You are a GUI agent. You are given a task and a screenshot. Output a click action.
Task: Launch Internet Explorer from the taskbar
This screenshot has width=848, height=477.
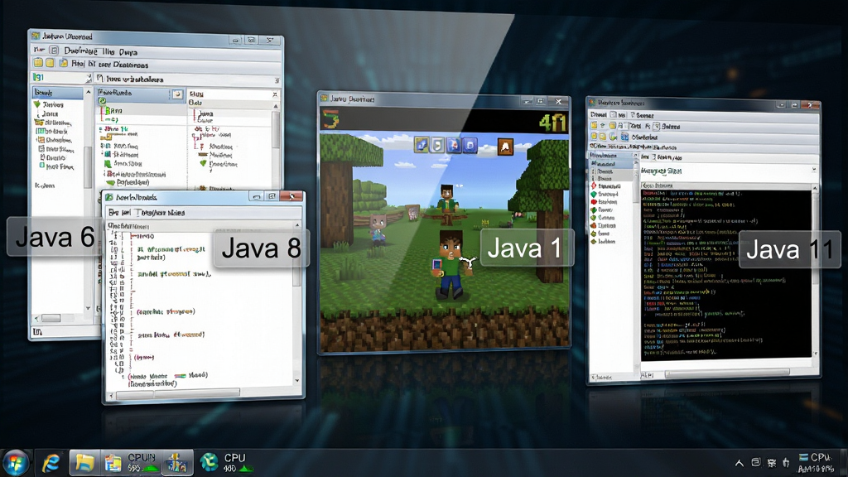point(51,463)
